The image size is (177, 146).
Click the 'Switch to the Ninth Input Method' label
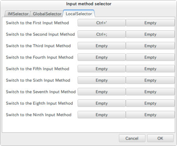39,115
